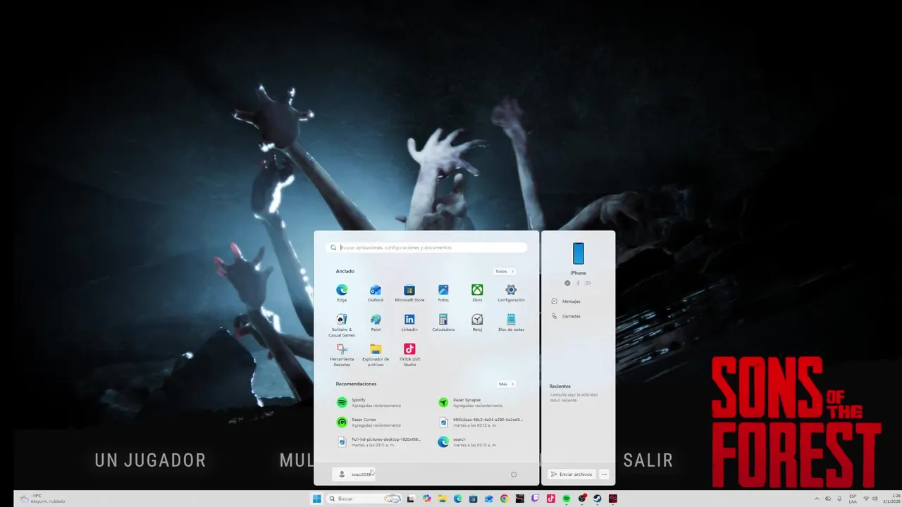Click the Windows Start button on taskbar
This screenshot has width=902, height=507.
coord(317,499)
